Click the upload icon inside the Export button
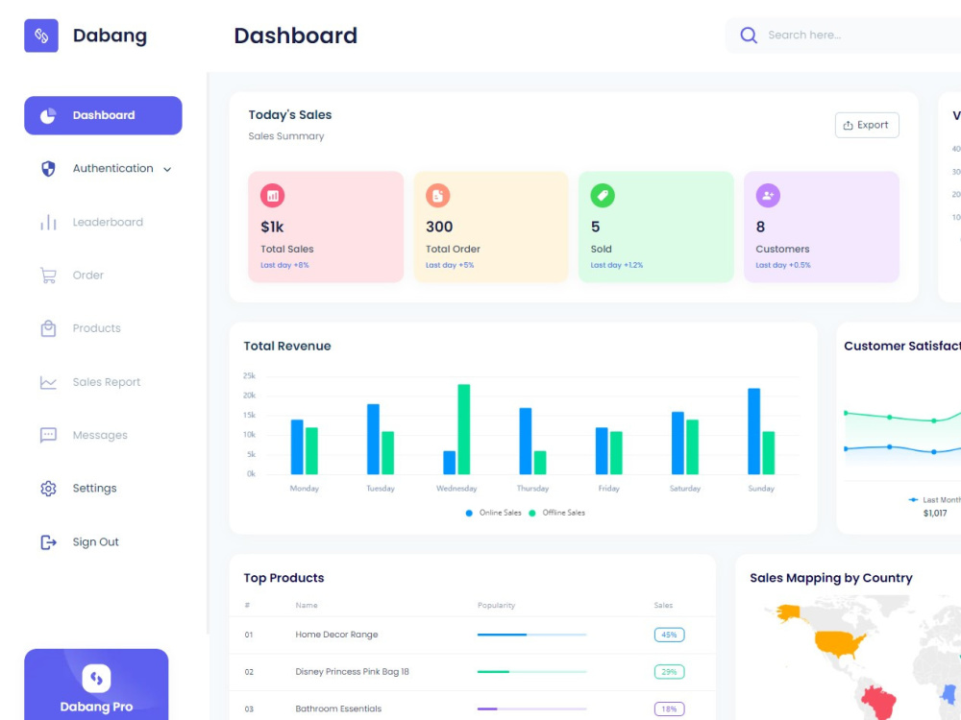The width and height of the screenshot is (961, 720). click(x=848, y=125)
